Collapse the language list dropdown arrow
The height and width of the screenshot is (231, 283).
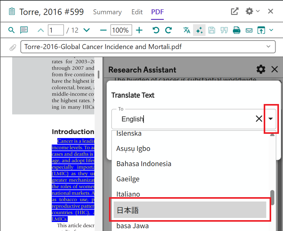point(271,119)
